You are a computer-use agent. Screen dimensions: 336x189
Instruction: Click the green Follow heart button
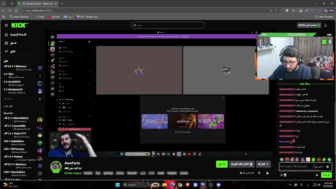tap(222, 164)
